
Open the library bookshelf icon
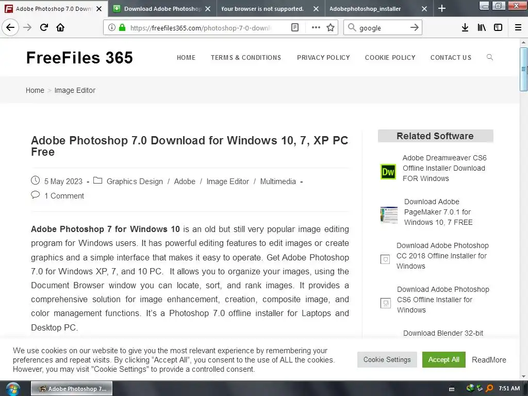point(482,28)
